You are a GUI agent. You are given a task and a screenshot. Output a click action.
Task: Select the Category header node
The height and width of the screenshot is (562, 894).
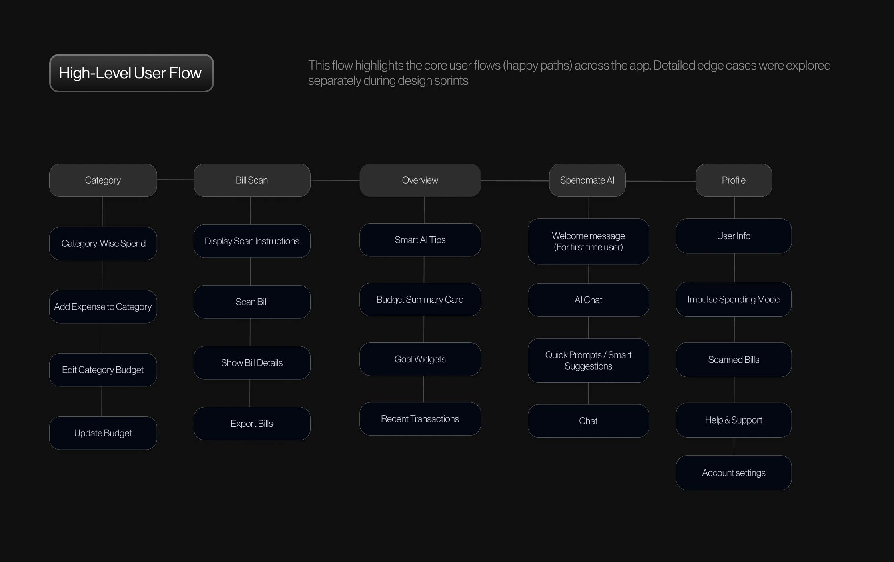click(103, 180)
